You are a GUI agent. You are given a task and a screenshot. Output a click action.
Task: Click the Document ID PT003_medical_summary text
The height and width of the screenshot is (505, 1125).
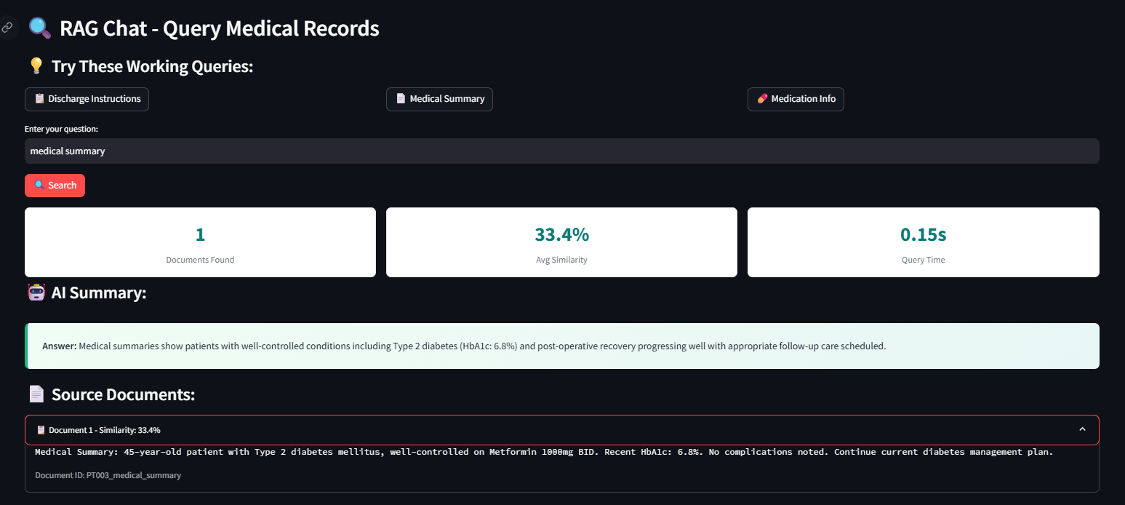click(108, 475)
